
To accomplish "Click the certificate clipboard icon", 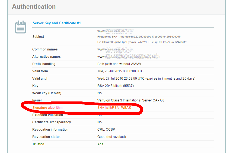I will (21, 27).
